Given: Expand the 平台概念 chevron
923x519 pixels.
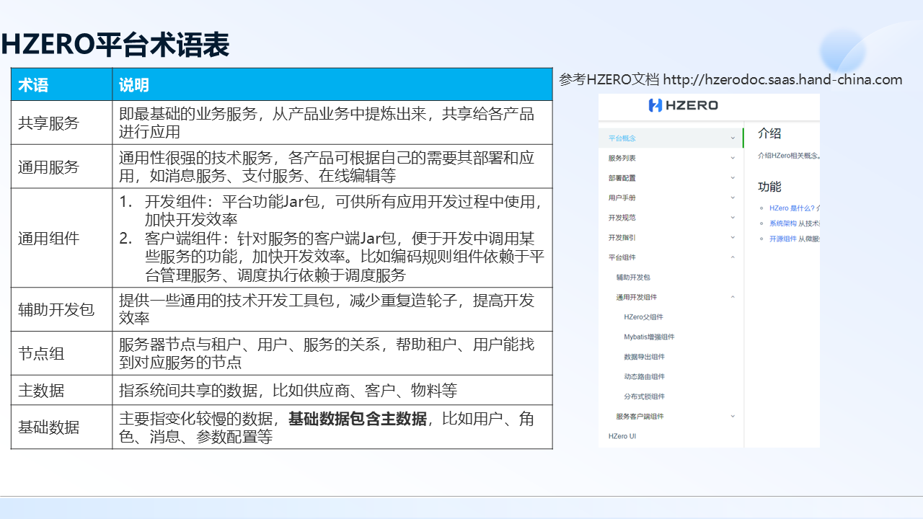Looking at the screenshot, I should [x=733, y=138].
